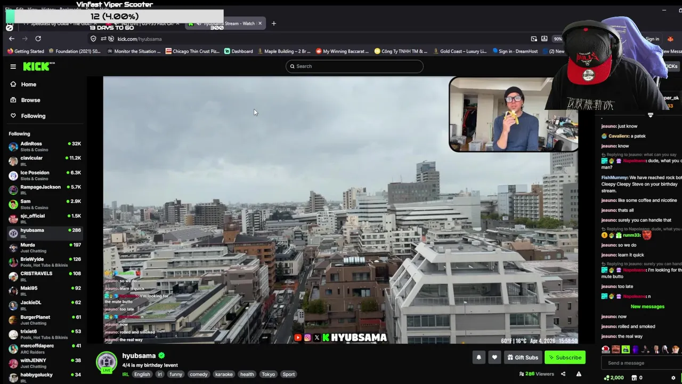Open RampageJackson channel in Following list
682x384 pixels.
coord(45,189)
